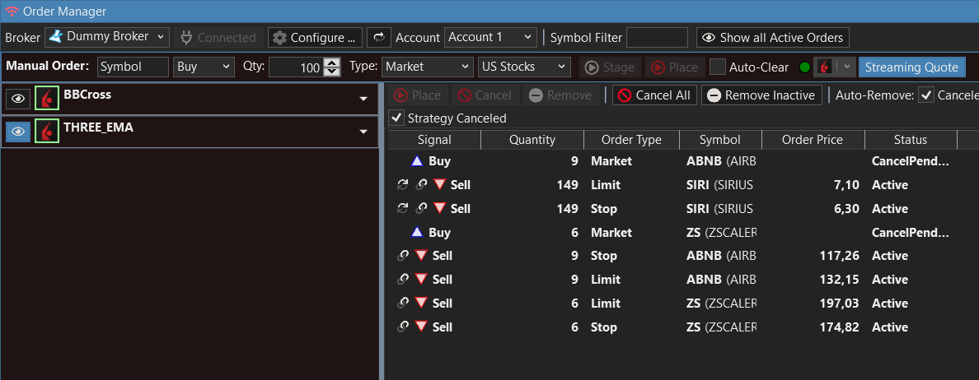Click the THREE_EMA strategy logo icon
The image size is (979, 380).
[x=47, y=131]
